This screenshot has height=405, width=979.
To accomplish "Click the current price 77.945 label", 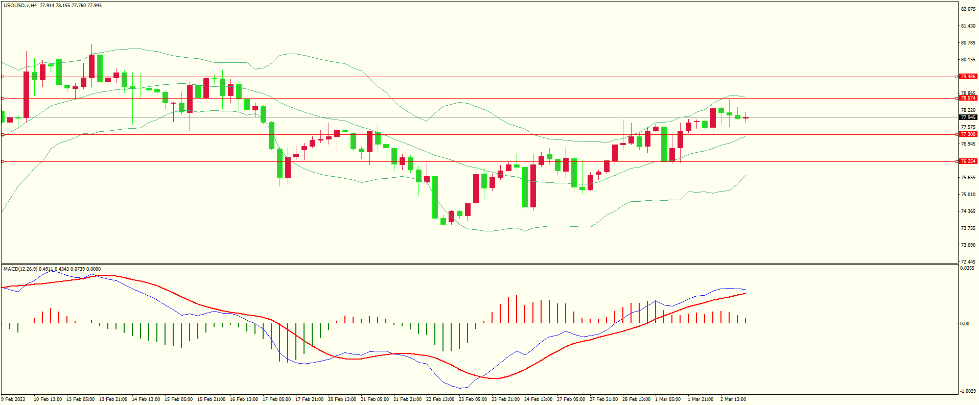I will point(968,117).
